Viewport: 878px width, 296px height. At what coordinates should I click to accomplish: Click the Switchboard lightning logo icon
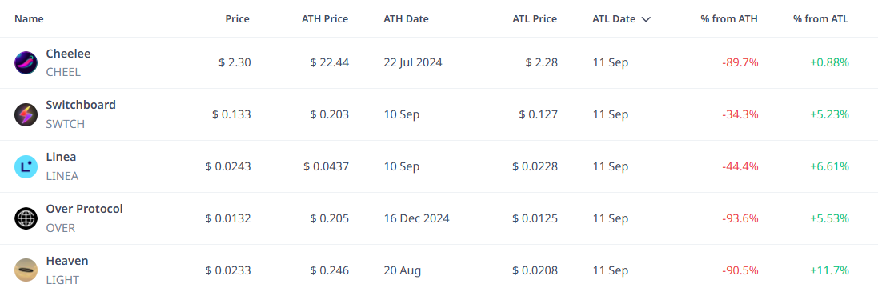pos(26,114)
